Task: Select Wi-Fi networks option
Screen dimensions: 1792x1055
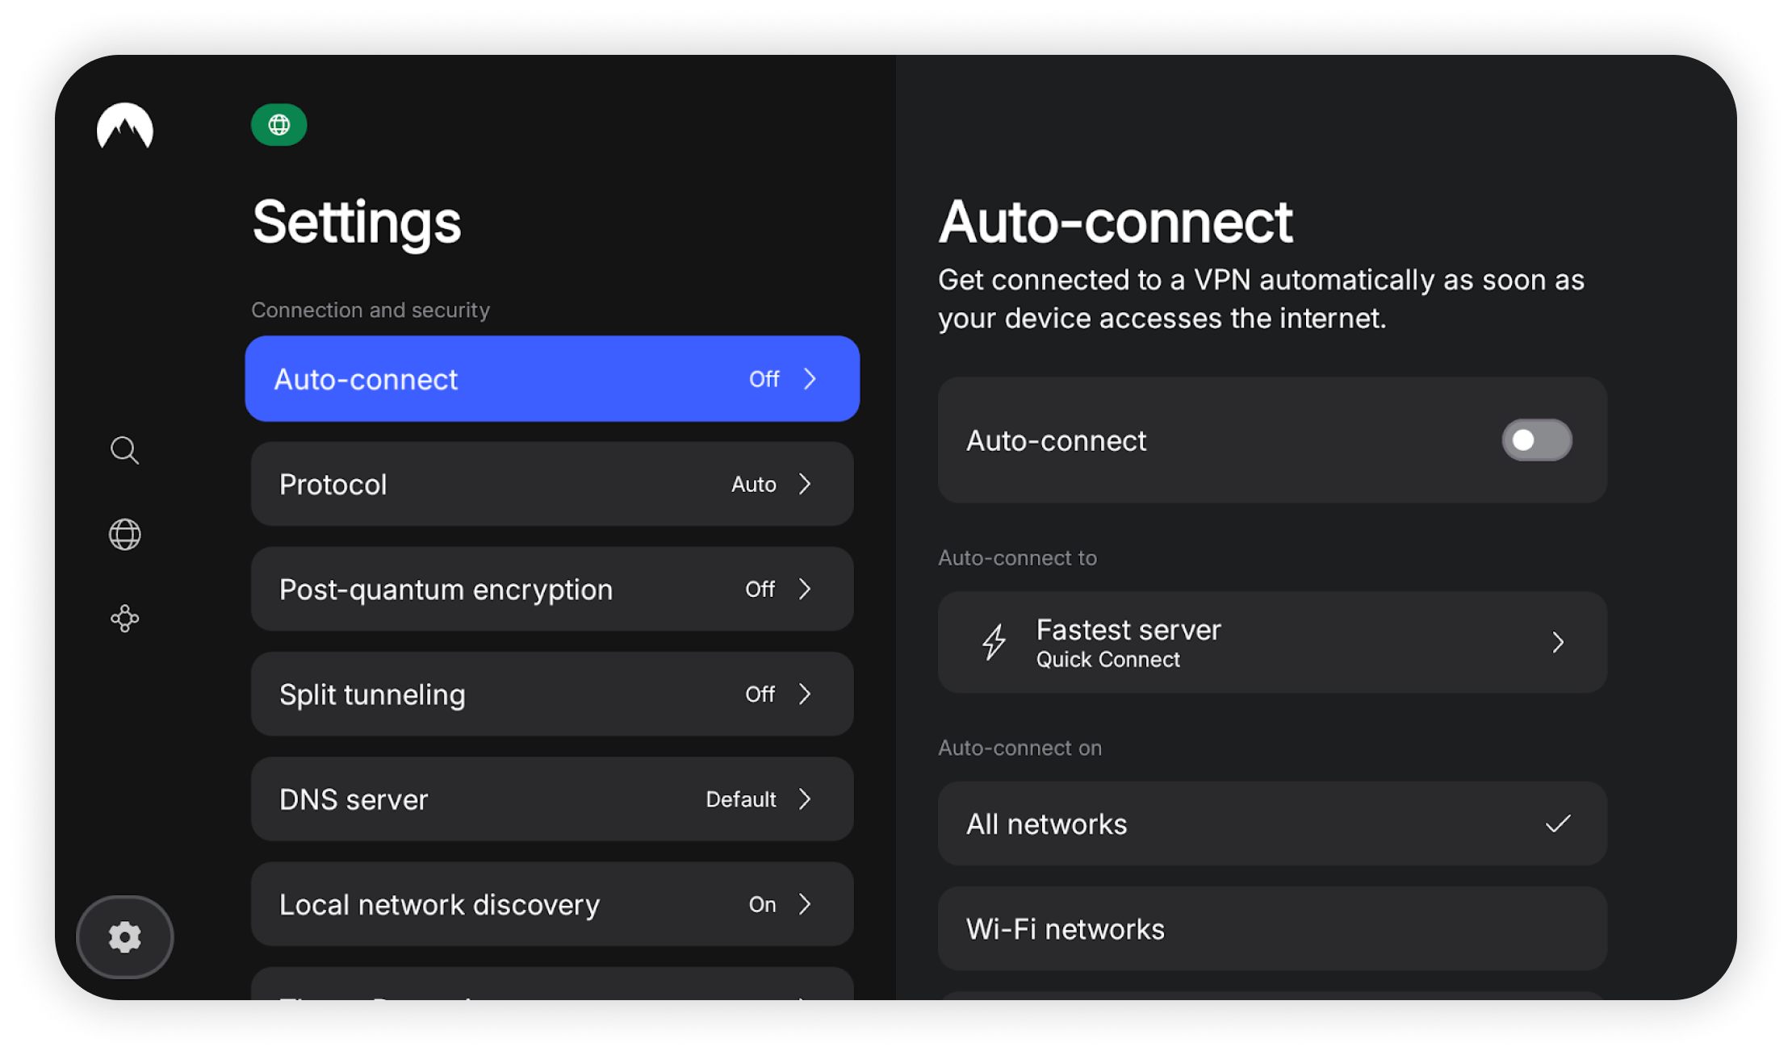Action: (x=1271, y=929)
